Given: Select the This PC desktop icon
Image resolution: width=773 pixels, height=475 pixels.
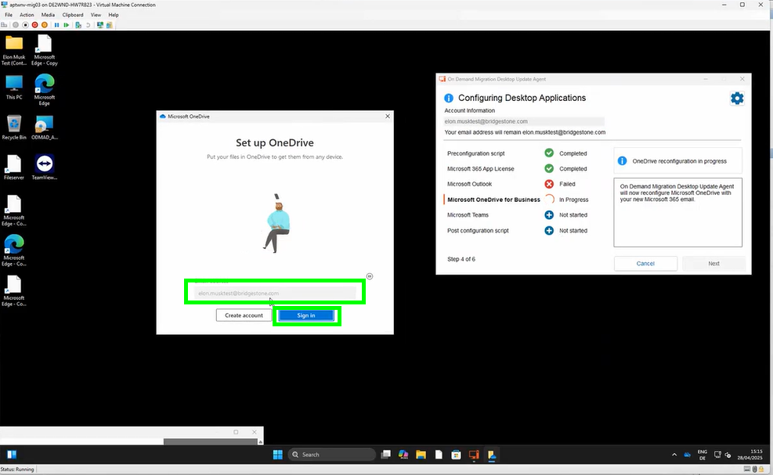Looking at the screenshot, I should [14, 88].
